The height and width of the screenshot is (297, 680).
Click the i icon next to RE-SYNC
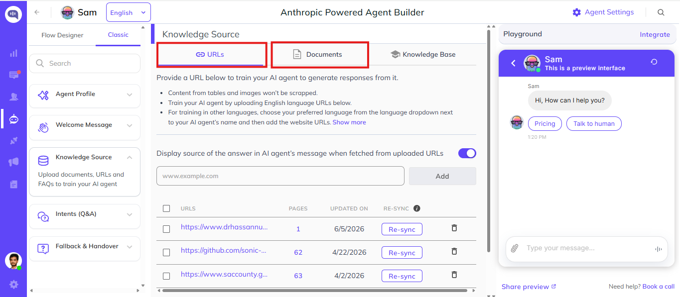417,208
